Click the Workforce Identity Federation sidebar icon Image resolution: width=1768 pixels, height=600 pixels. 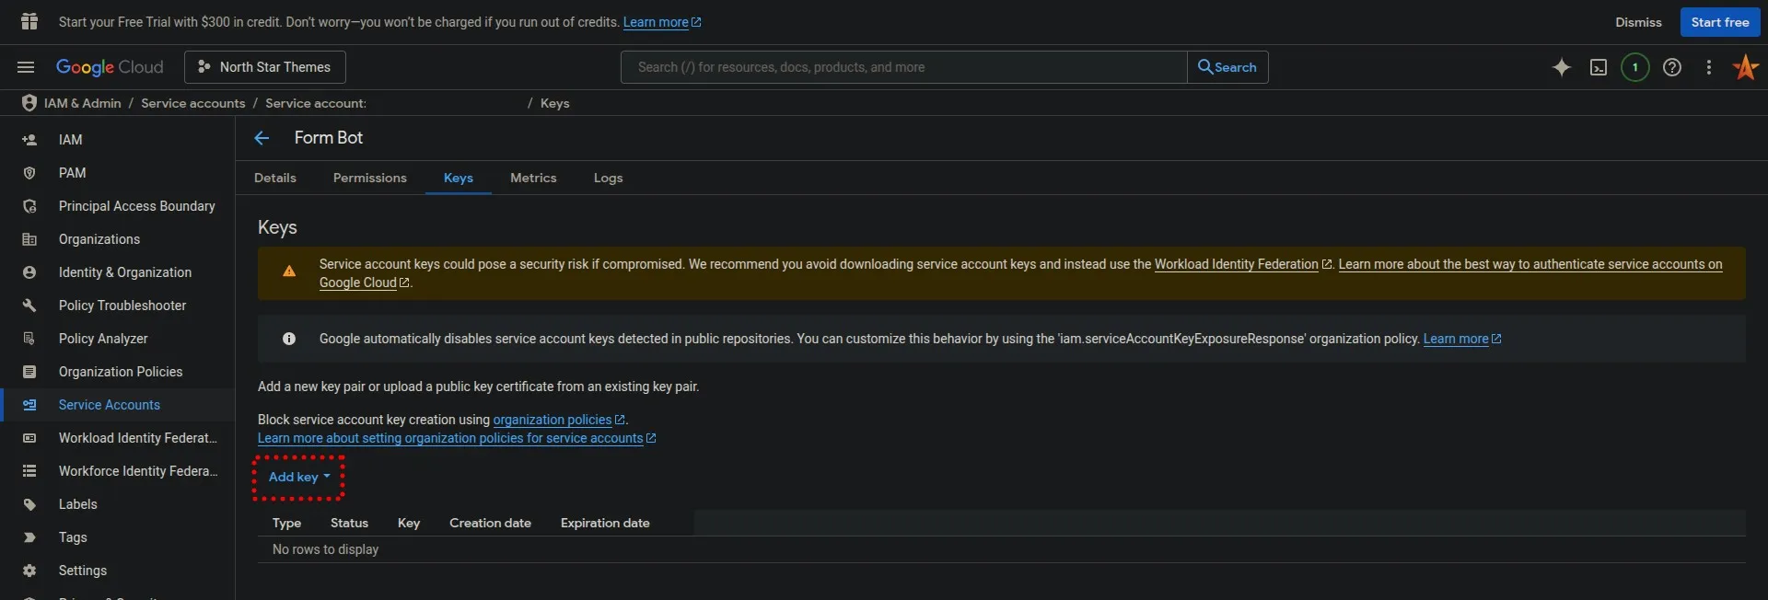29,471
